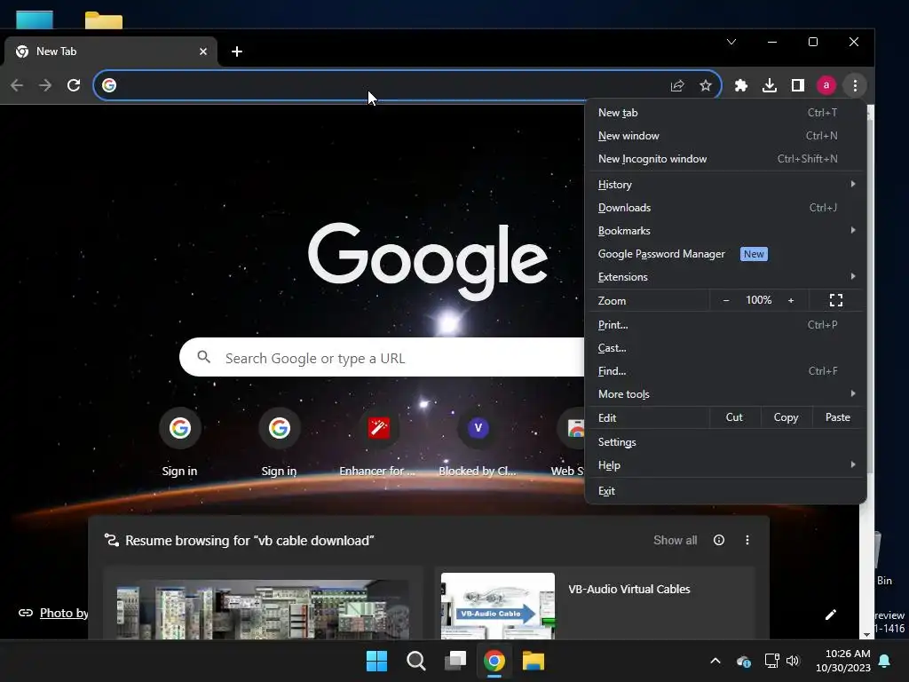
Task: Expand the History submenu
Action: click(x=726, y=185)
